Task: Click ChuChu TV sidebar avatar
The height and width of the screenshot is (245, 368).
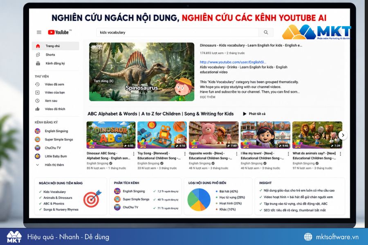Action: point(37,148)
